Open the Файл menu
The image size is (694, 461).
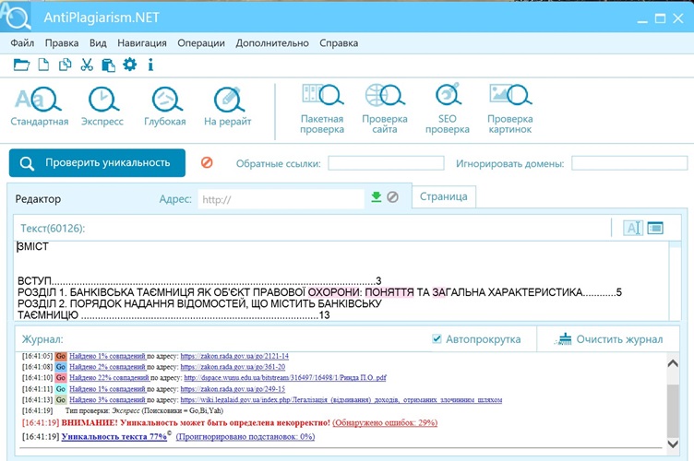(x=22, y=43)
